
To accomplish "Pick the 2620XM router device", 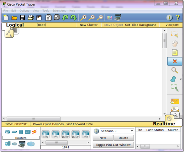I will tap(66, 134).
